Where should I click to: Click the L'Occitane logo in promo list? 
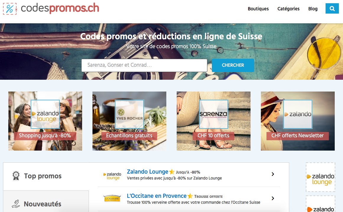(112, 198)
